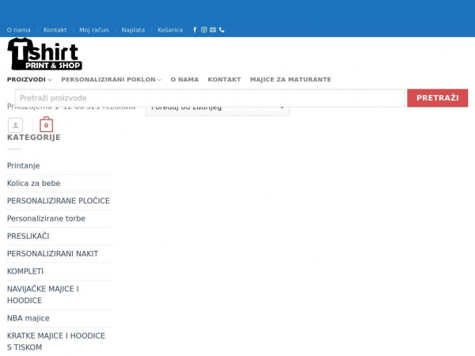Screen dimensions: 475x356
Task: Select the PRESLIKAČI category
Action: tap(28, 236)
